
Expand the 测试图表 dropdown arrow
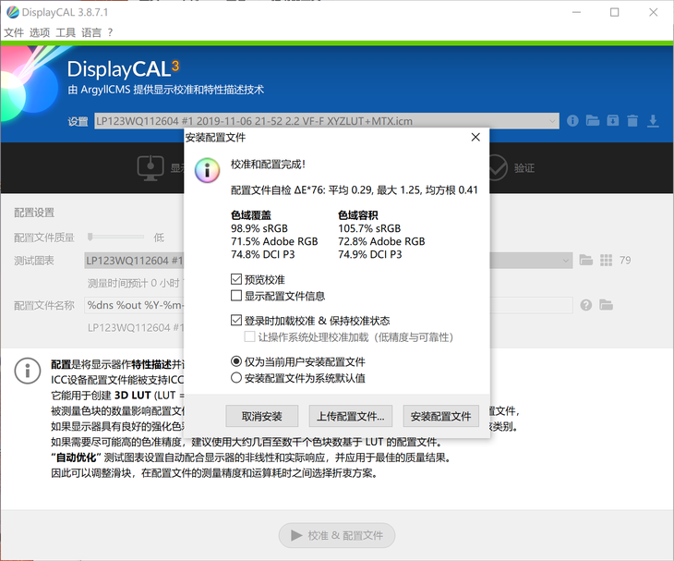click(564, 261)
